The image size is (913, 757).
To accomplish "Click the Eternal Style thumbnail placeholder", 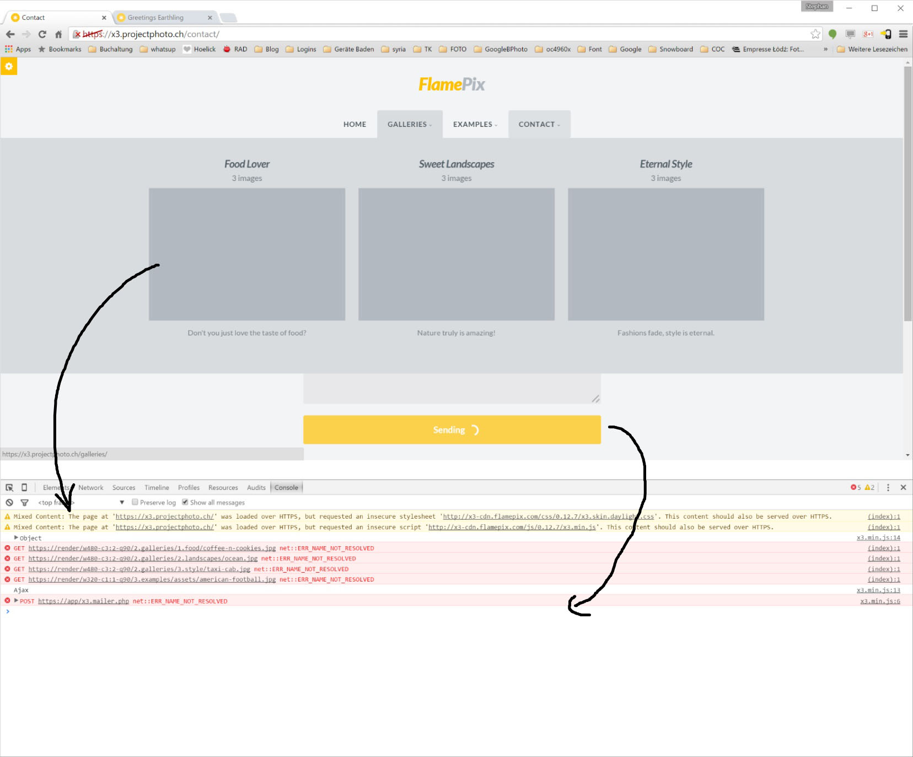I will 666,254.
